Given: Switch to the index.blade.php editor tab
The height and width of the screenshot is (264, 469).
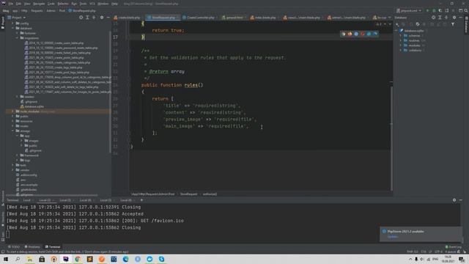Looking at the screenshot, I should click(263, 18).
